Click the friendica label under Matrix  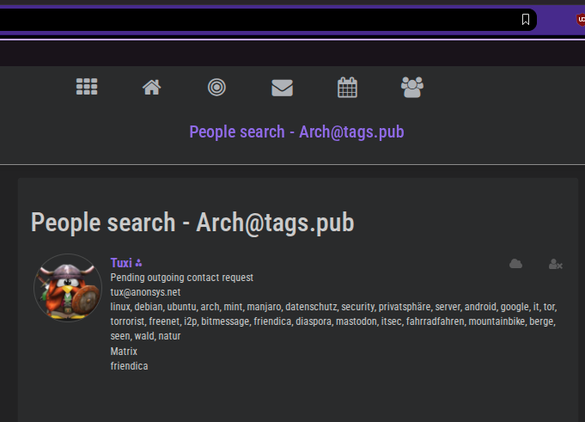129,365
